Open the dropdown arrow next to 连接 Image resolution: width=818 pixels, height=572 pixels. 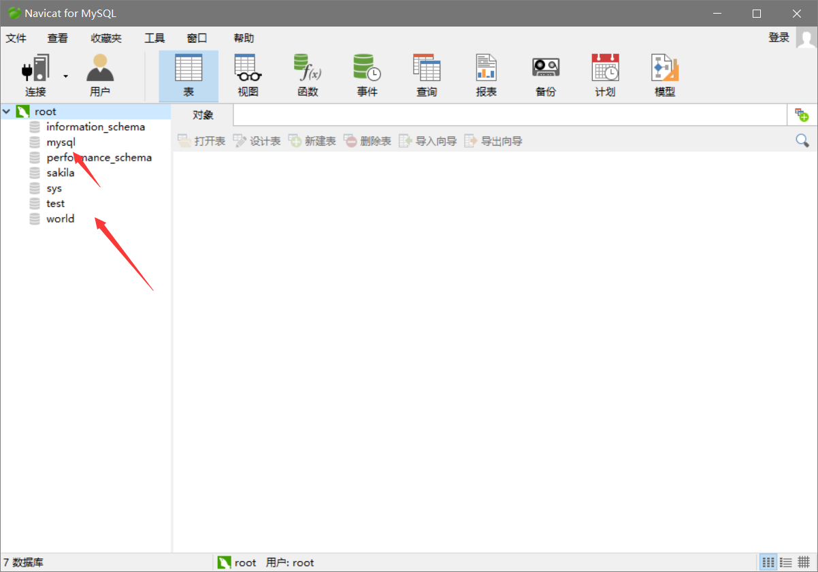click(x=66, y=76)
